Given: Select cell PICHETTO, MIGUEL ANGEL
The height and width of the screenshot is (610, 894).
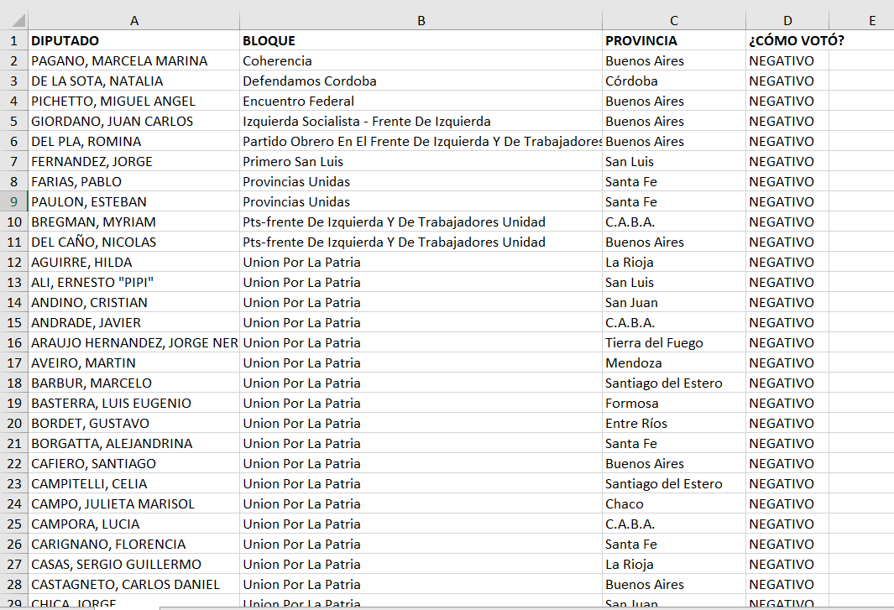Looking at the screenshot, I should (x=134, y=101).
